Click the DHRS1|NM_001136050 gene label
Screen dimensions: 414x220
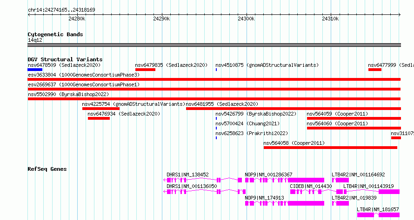192,186
